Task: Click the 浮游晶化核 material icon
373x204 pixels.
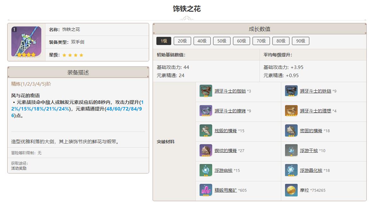Action: [x=291, y=171]
